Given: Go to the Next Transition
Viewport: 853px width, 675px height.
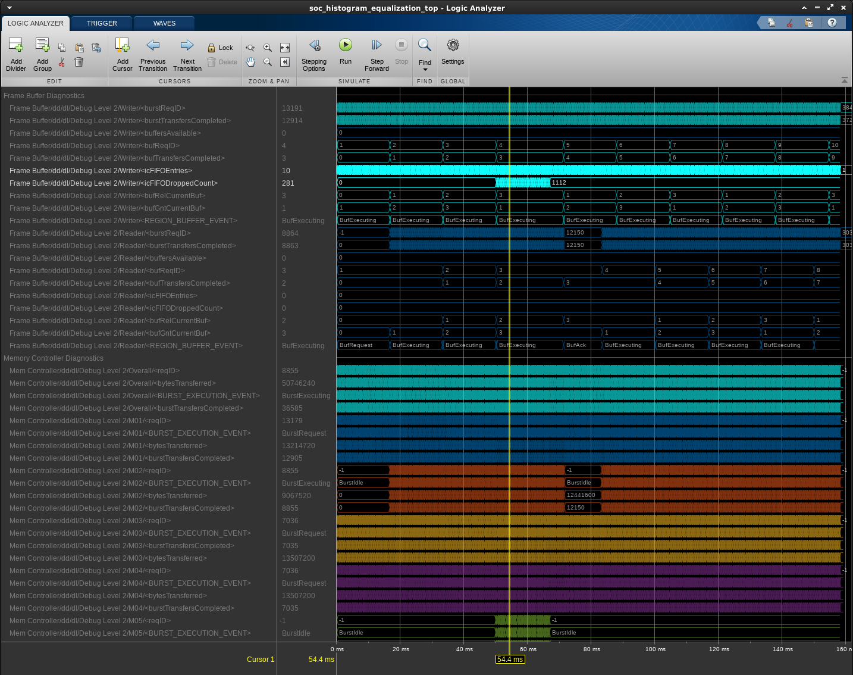Looking at the screenshot, I should point(187,46).
